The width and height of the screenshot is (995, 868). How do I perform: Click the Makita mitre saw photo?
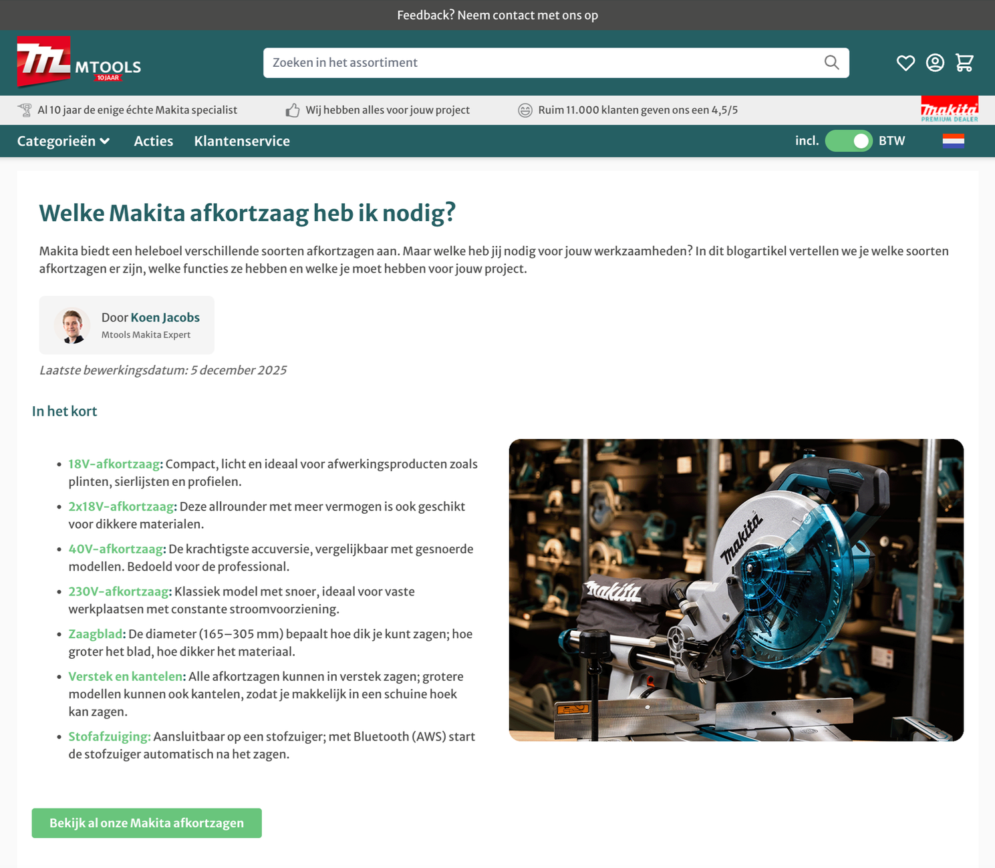[x=736, y=590]
